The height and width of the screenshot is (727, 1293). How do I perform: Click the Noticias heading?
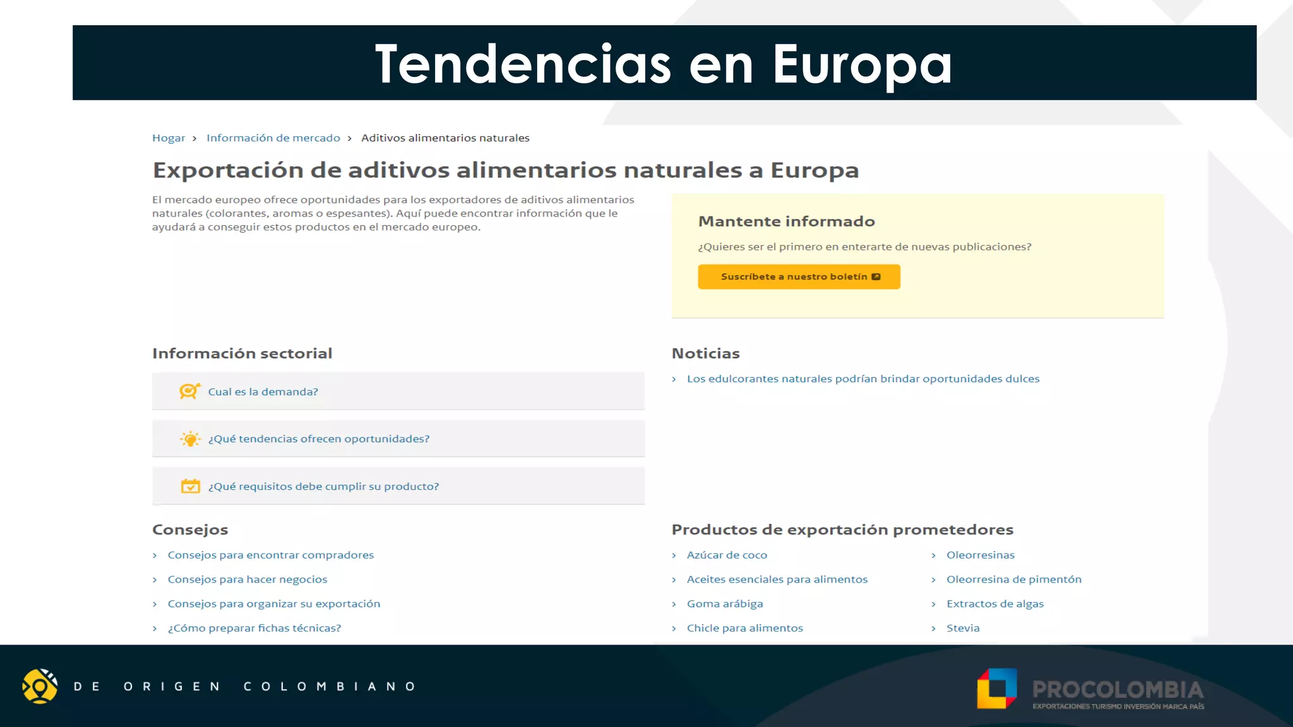706,353
